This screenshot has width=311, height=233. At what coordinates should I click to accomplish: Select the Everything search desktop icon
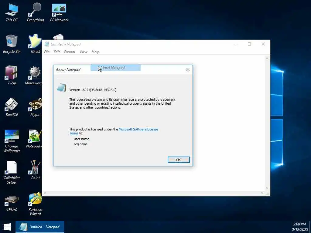click(x=35, y=12)
